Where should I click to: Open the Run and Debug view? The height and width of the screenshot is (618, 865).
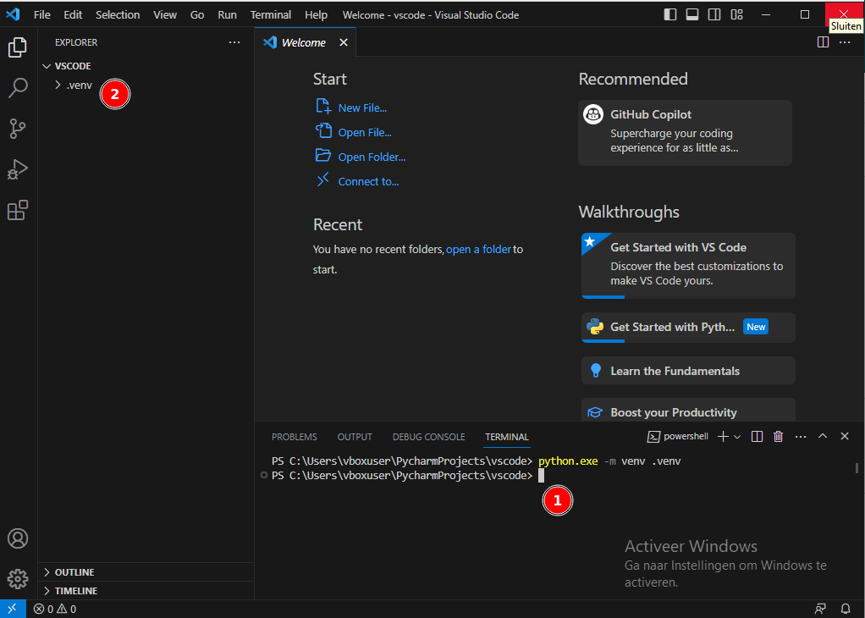(x=18, y=169)
